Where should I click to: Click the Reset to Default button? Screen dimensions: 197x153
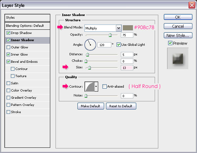[121, 106]
